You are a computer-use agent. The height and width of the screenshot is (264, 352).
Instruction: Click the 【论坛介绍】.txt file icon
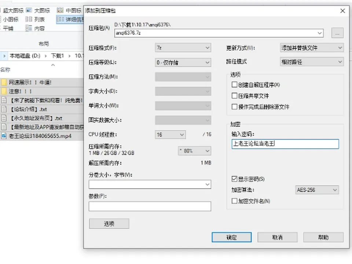4,109
